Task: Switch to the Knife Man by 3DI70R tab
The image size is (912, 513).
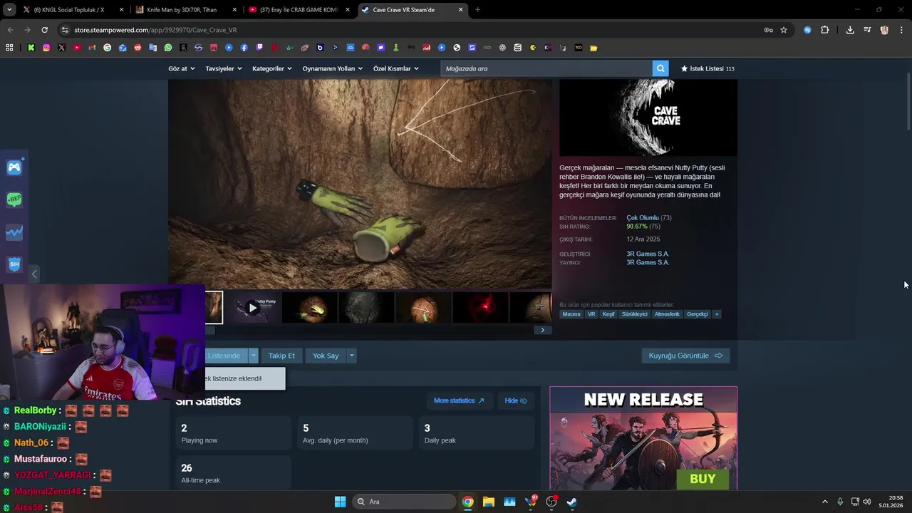Action: point(185,10)
